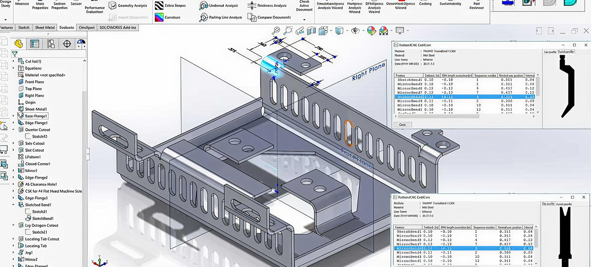The image size is (591, 267).
Task: Switch to the PropertyManager panel icon
Action: pyautogui.click(x=35, y=44)
